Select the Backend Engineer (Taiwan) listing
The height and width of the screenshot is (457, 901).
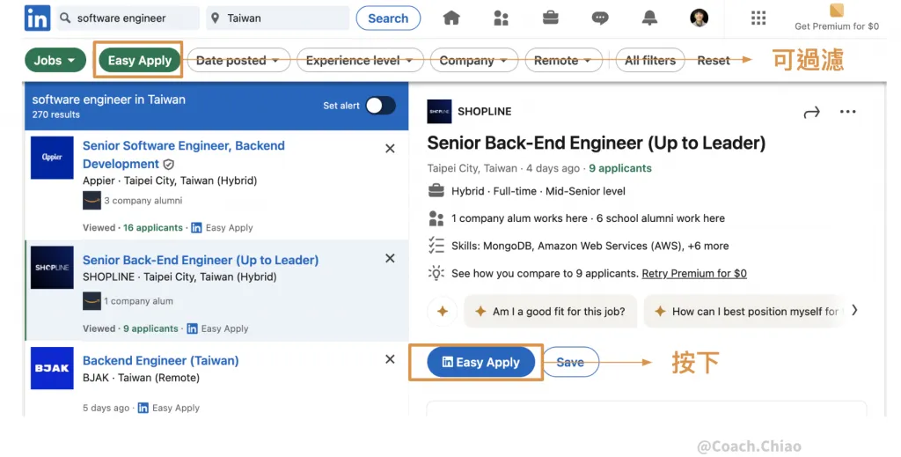pos(160,360)
